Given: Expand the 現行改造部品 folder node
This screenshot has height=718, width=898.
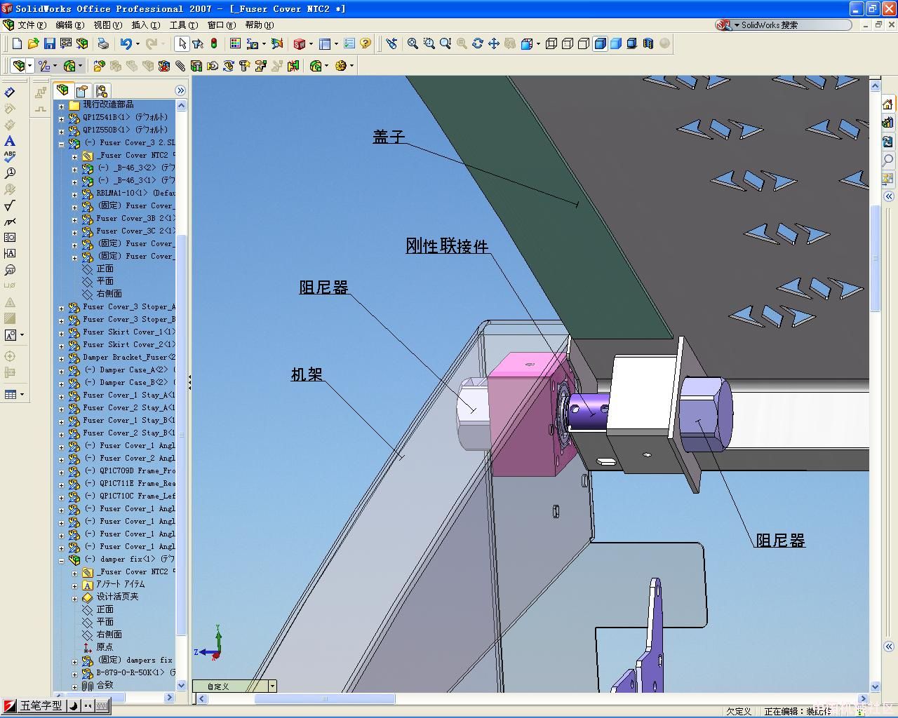Looking at the screenshot, I should tap(61, 106).
